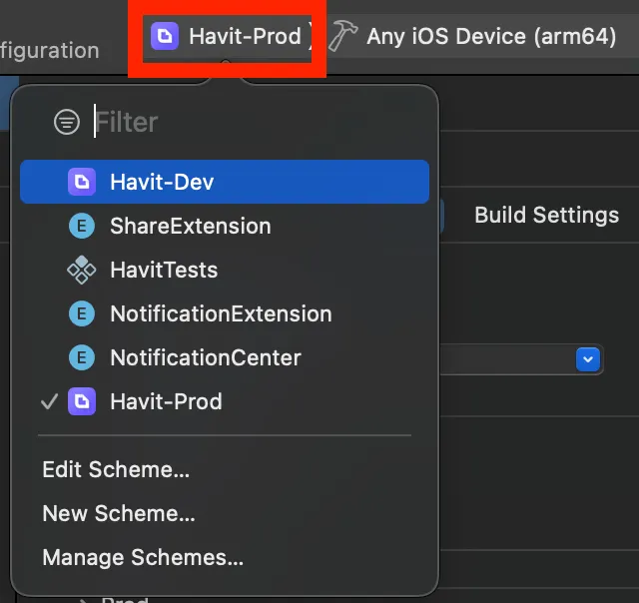This screenshot has width=639, height=603.
Task: Click the filter icon beside search field
Action: [67, 122]
